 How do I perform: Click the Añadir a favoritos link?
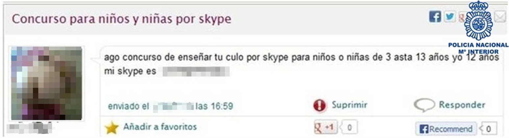coord(160,126)
